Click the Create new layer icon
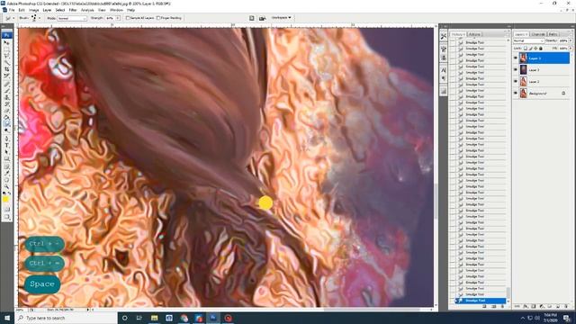 coord(558,306)
